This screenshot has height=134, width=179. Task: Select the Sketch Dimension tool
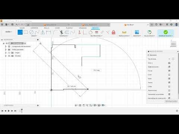[x=48, y=32]
